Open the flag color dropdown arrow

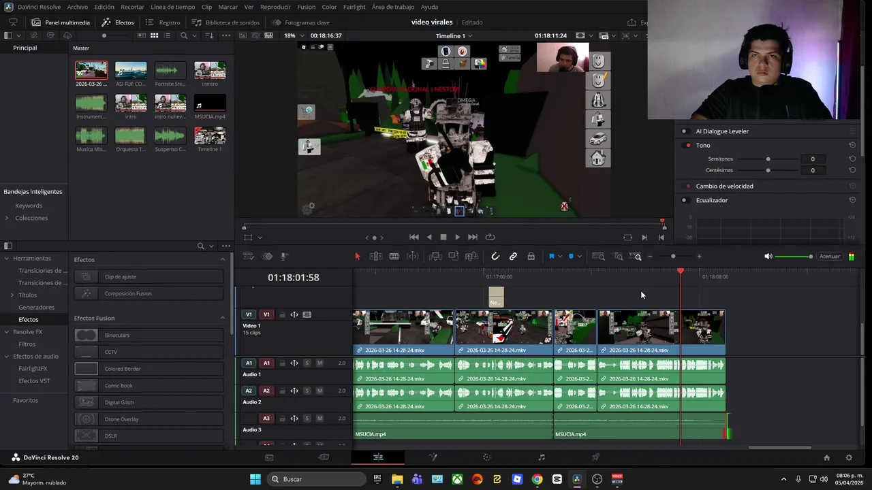pyautogui.click(x=560, y=257)
